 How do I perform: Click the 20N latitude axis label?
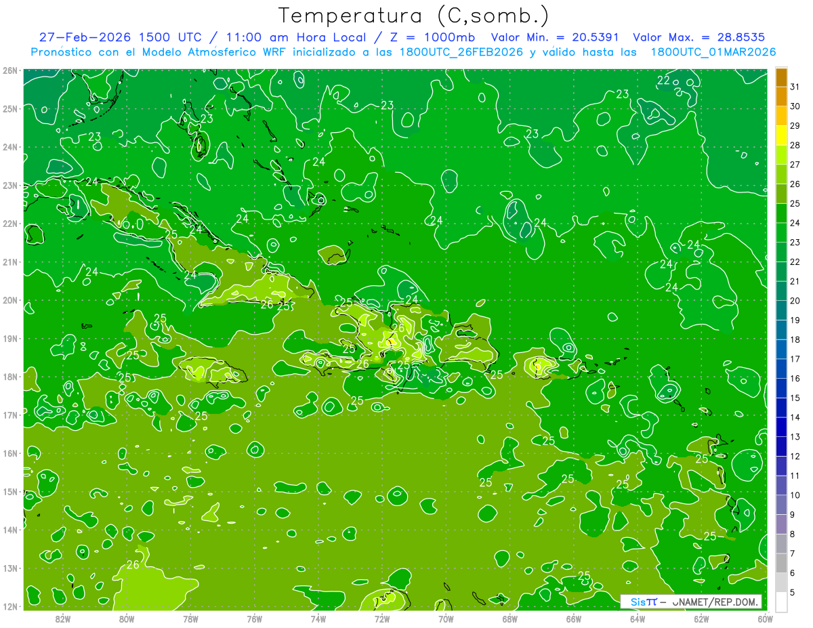point(10,300)
